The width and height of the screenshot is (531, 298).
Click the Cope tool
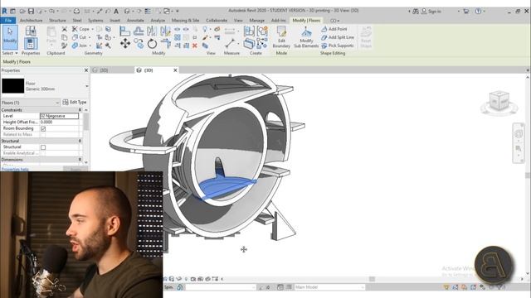(80, 29)
